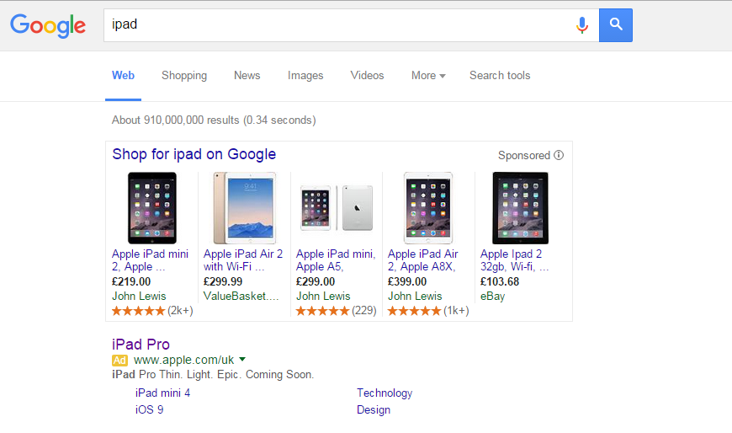Click the £299.99 price

point(223,282)
